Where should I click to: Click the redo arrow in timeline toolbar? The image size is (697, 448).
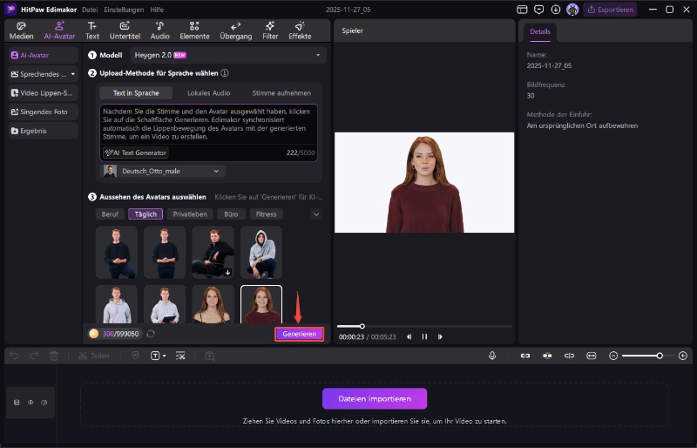coord(34,356)
